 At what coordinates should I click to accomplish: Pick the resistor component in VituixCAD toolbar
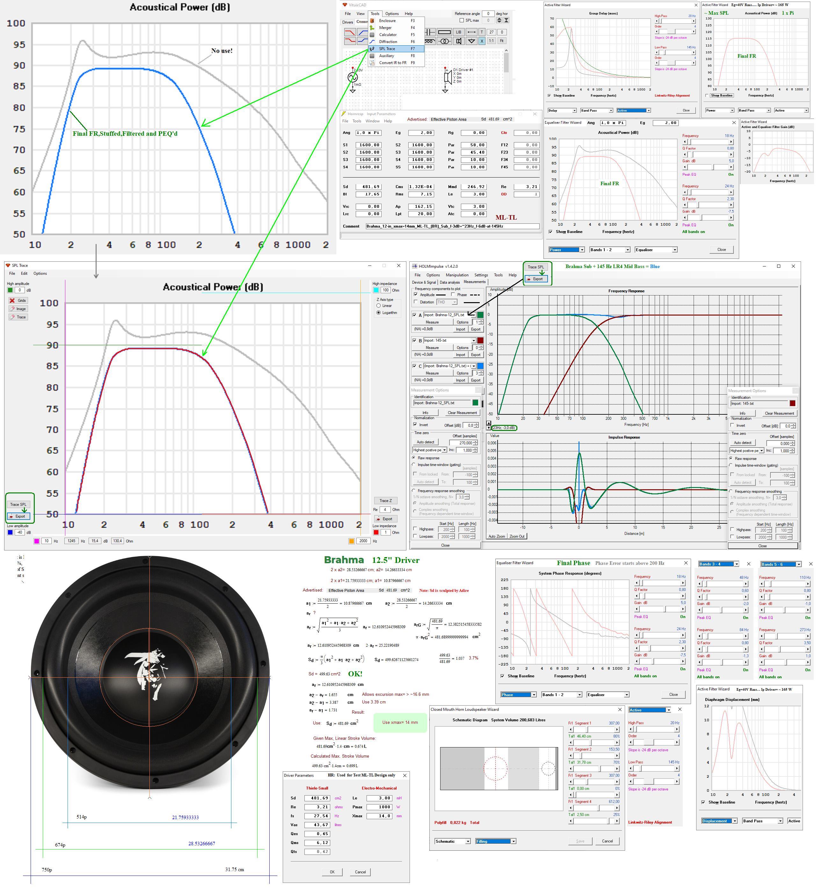point(445,32)
